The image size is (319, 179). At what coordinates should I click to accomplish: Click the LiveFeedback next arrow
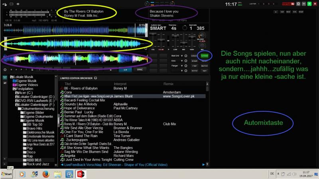[x=203, y=165]
